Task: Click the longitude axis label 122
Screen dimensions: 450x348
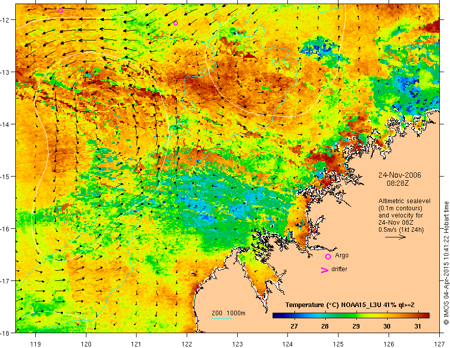Action: pyautogui.click(x=187, y=344)
